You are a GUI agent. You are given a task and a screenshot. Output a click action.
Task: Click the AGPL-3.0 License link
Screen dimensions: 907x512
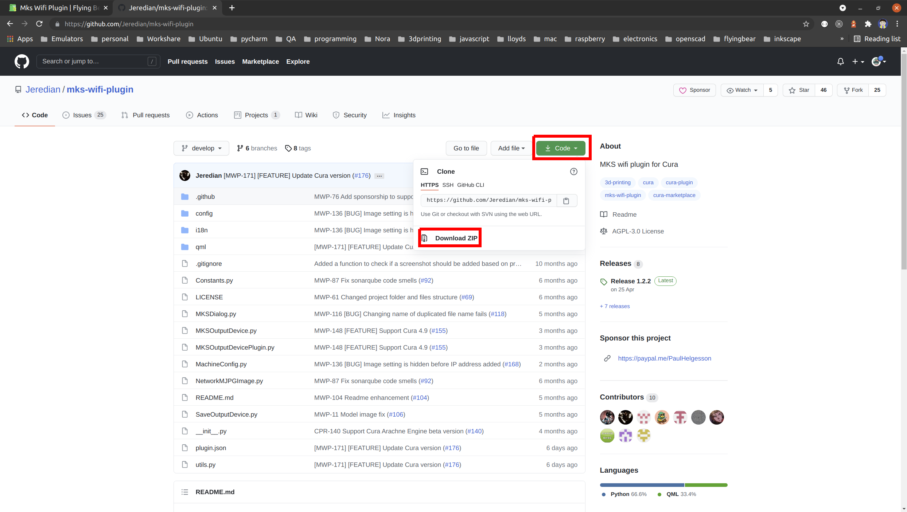(638, 231)
